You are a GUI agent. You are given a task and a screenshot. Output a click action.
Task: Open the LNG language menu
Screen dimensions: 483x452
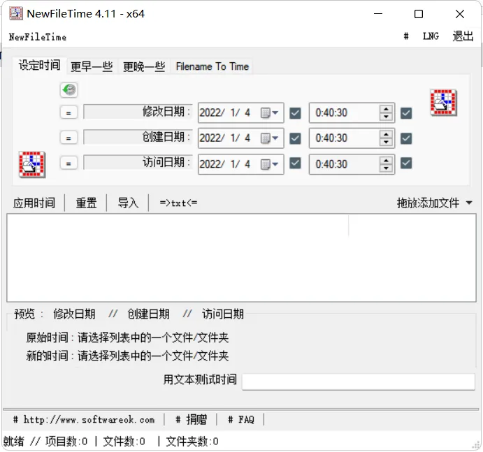431,36
